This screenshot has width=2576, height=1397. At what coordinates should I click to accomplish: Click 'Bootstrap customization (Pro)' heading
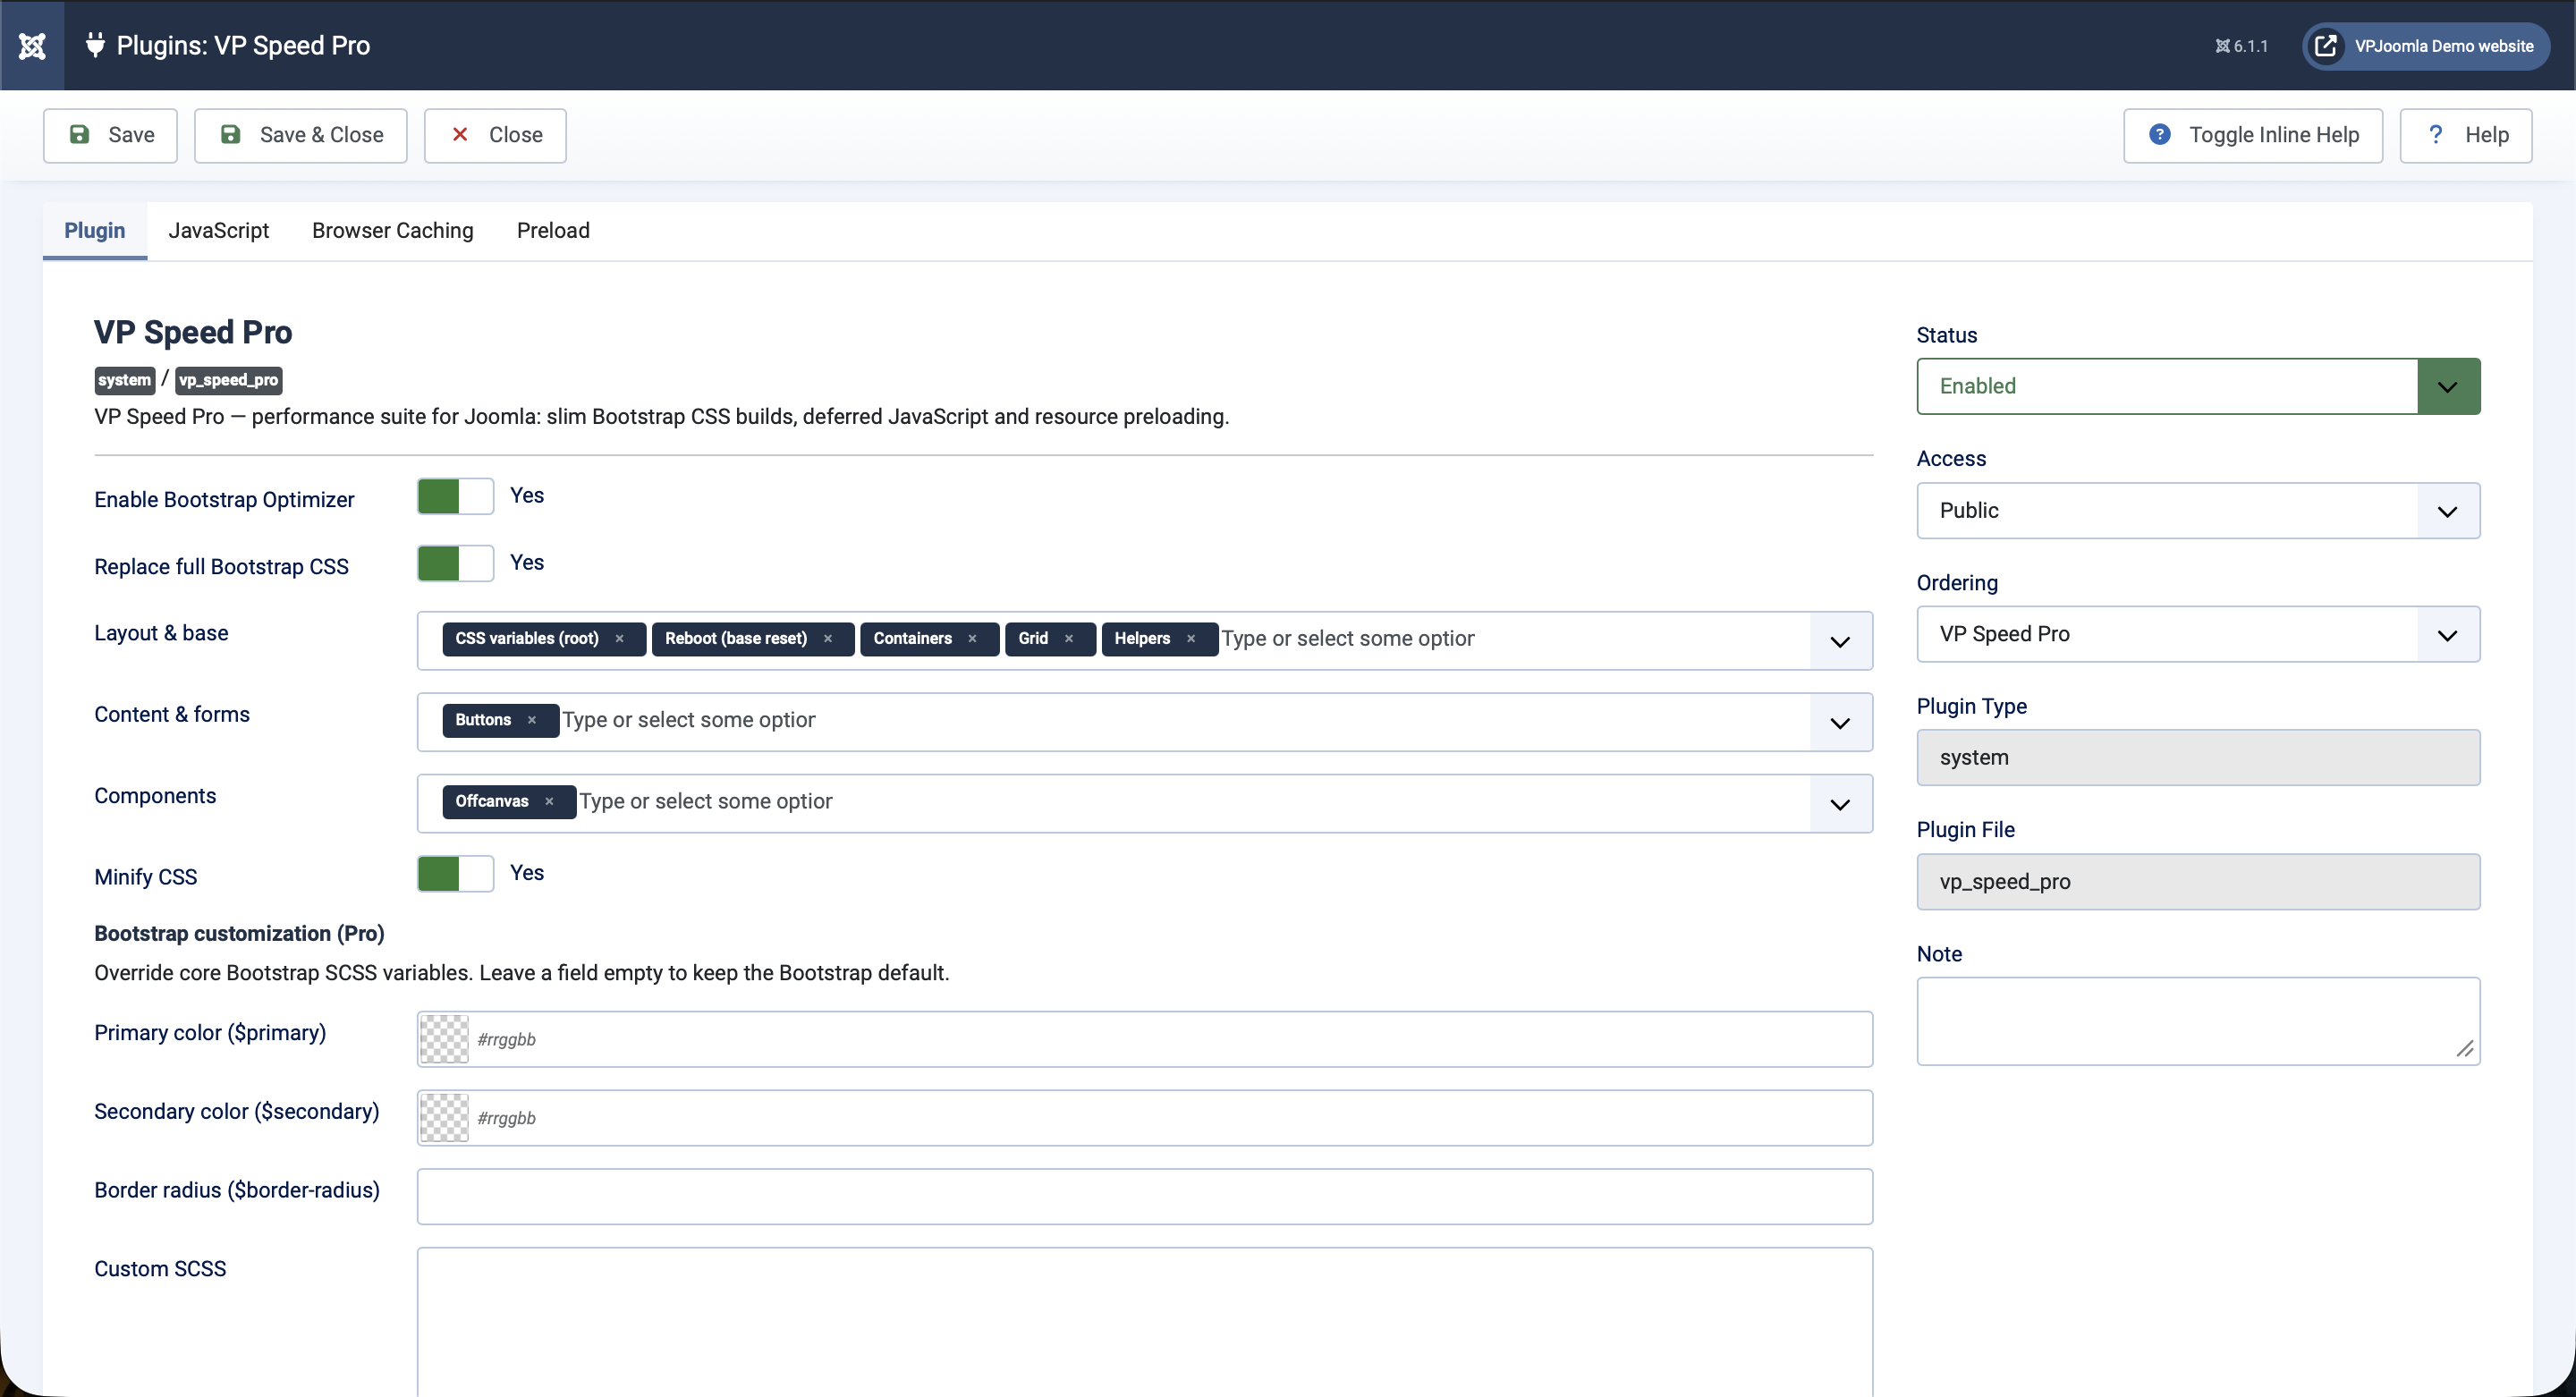(239, 934)
